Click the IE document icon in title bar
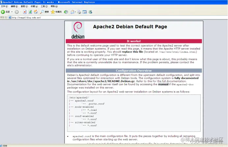This screenshot has width=228, height=147. pyautogui.click(x=1, y=2)
